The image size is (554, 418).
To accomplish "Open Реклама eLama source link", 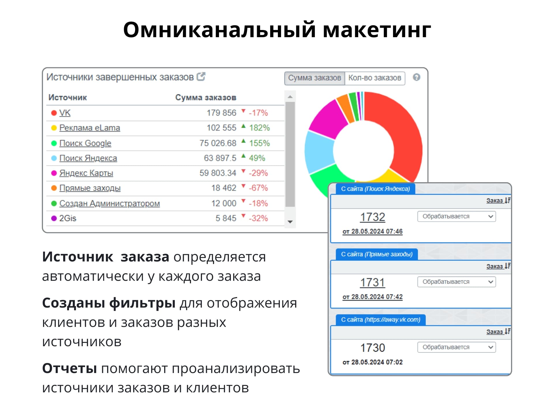I will (x=90, y=128).
